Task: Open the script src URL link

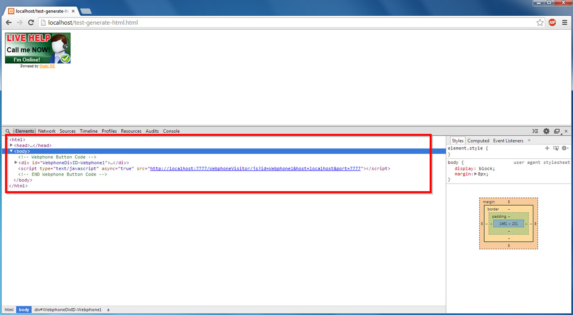Action: [256, 169]
